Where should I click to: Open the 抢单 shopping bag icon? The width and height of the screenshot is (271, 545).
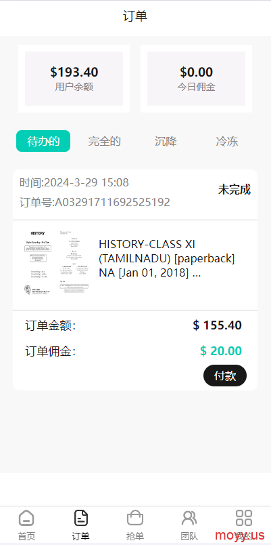pyautogui.click(x=134, y=519)
